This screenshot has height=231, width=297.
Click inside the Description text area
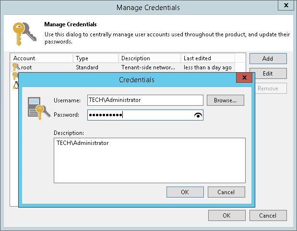tap(149, 160)
